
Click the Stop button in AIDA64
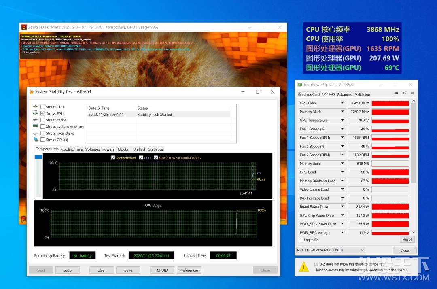click(x=68, y=270)
